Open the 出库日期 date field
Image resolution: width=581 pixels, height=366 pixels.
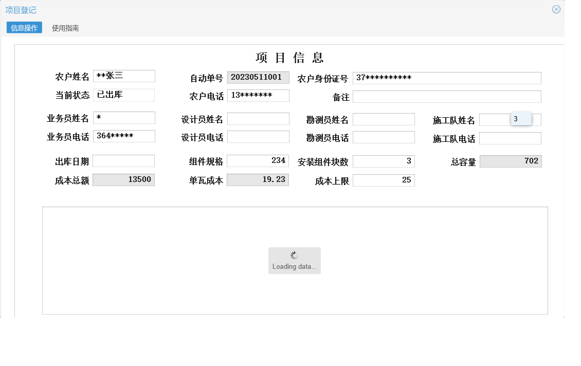point(124,161)
